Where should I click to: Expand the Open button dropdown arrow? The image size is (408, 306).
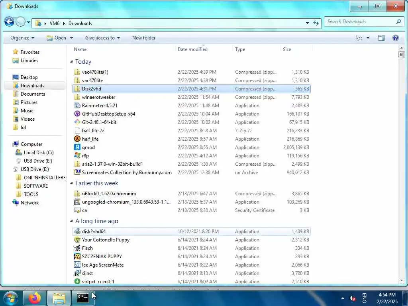pyautogui.click(x=72, y=38)
